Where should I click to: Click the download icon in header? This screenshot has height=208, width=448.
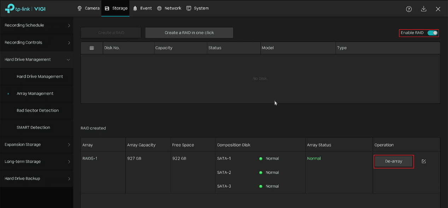click(424, 9)
